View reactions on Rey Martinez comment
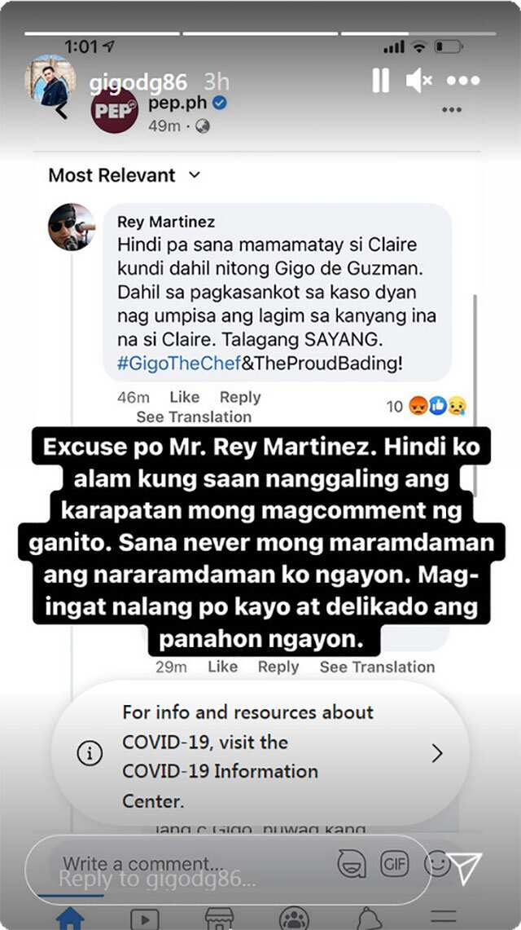521x930 pixels. coord(427,406)
